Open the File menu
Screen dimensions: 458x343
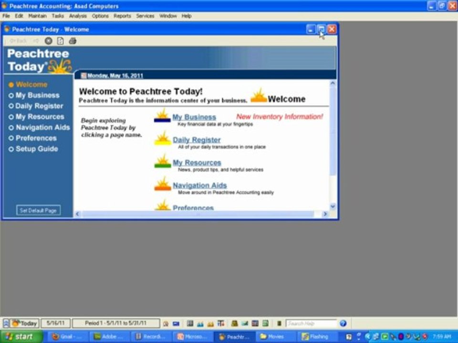(6, 16)
